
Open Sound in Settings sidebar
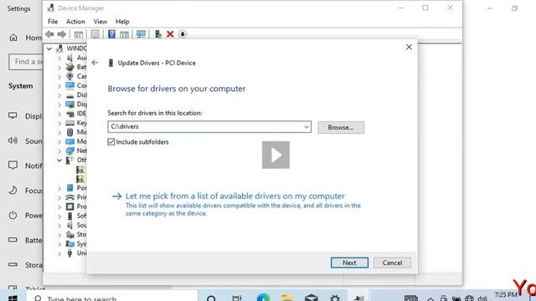25,141
